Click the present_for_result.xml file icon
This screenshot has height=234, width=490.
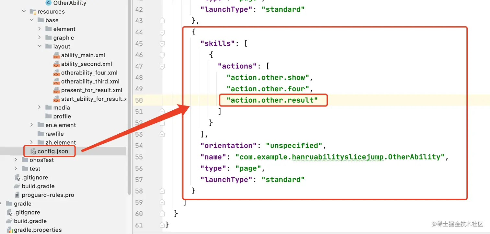56,90
